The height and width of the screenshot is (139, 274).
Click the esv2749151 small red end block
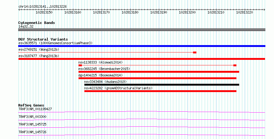(195, 52)
